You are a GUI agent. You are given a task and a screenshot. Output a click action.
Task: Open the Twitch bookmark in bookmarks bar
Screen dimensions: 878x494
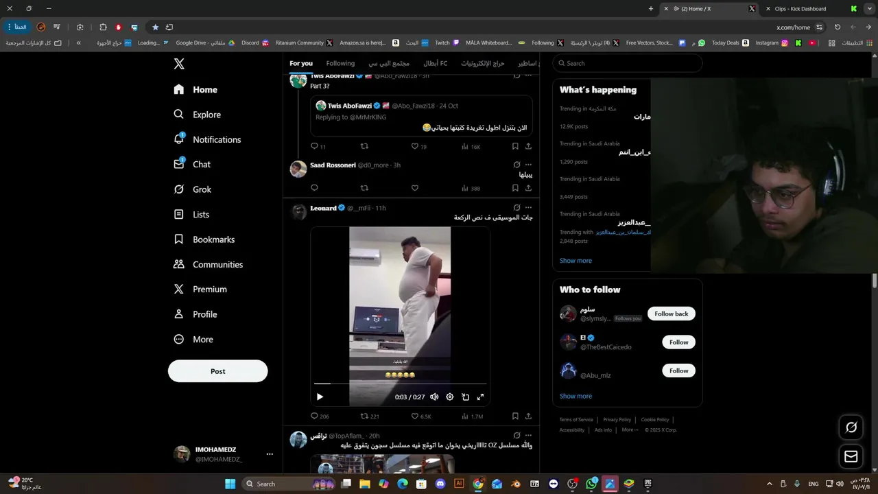[x=447, y=43]
